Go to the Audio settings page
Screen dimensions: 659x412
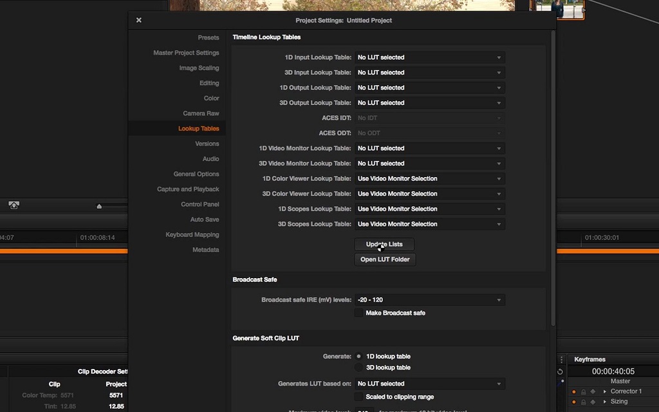pos(210,158)
